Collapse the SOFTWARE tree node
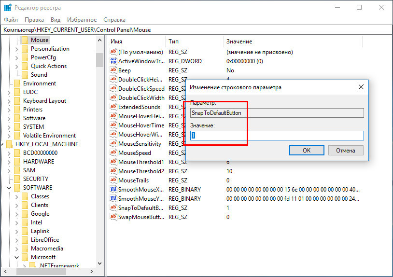 coord(9,188)
